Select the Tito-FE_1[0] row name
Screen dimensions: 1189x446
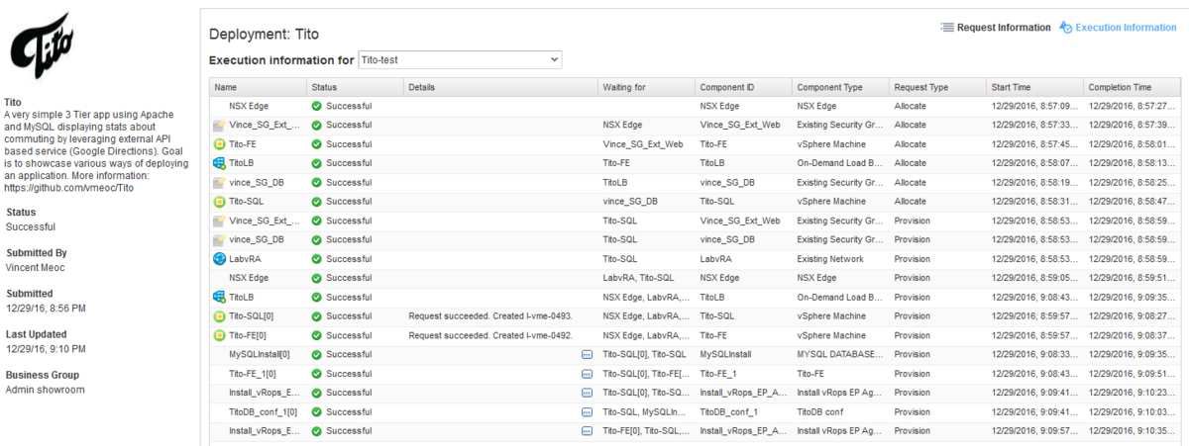pos(253,374)
